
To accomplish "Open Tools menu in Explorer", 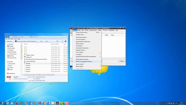I will [x=15, y=39].
